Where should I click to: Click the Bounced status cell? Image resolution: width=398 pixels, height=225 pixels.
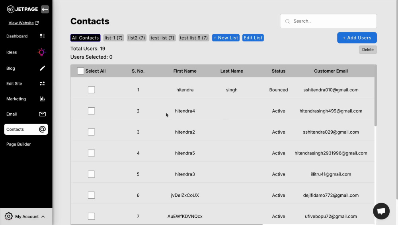279,90
